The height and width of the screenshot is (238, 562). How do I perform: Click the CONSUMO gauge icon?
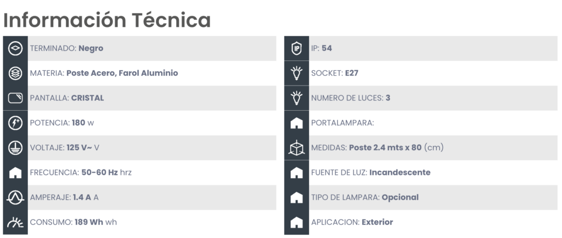click(15, 222)
